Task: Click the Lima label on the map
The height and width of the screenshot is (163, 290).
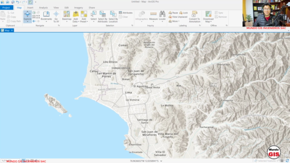Action: pos(128,92)
